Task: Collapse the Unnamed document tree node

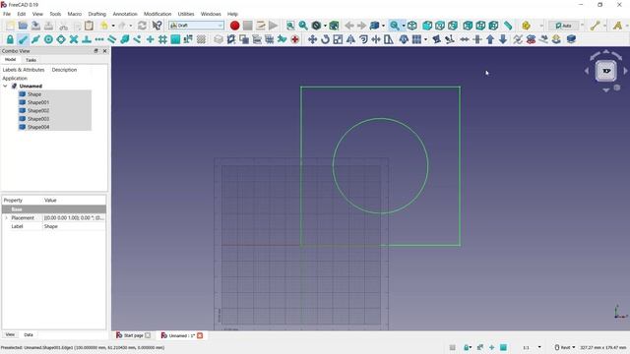Action: [x=5, y=87]
